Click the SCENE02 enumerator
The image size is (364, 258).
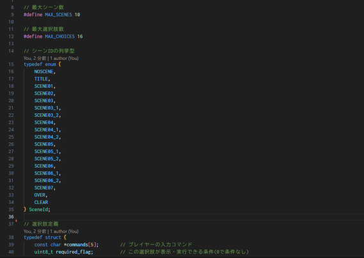point(44,93)
